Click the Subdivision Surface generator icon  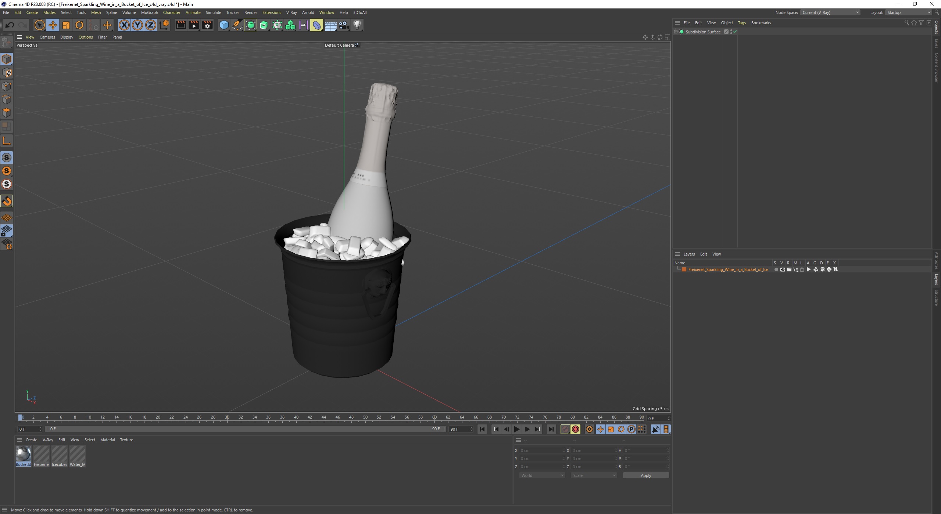[250, 25]
